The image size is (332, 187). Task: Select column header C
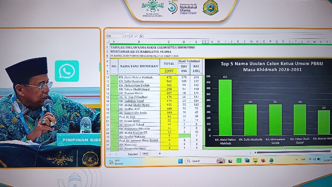tap(169, 42)
